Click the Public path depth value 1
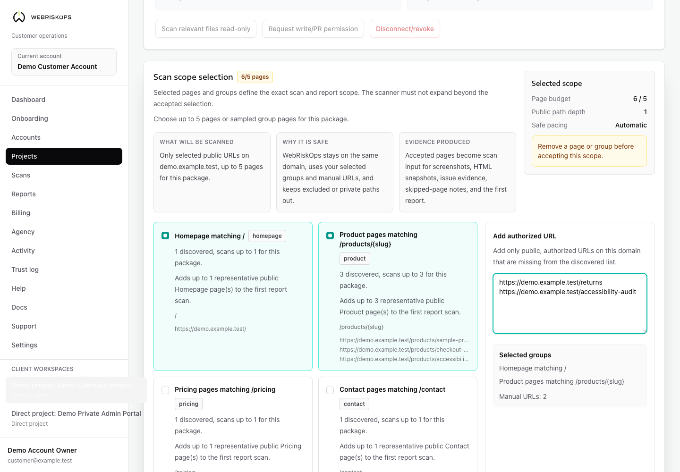Viewport: 680px width, 472px height. [646, 112]
